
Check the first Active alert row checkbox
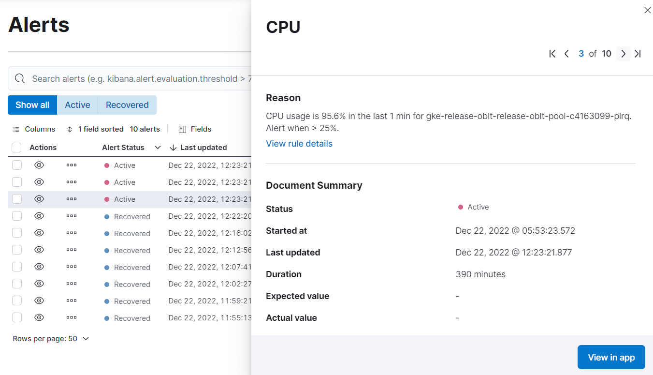tap(17, 165)
